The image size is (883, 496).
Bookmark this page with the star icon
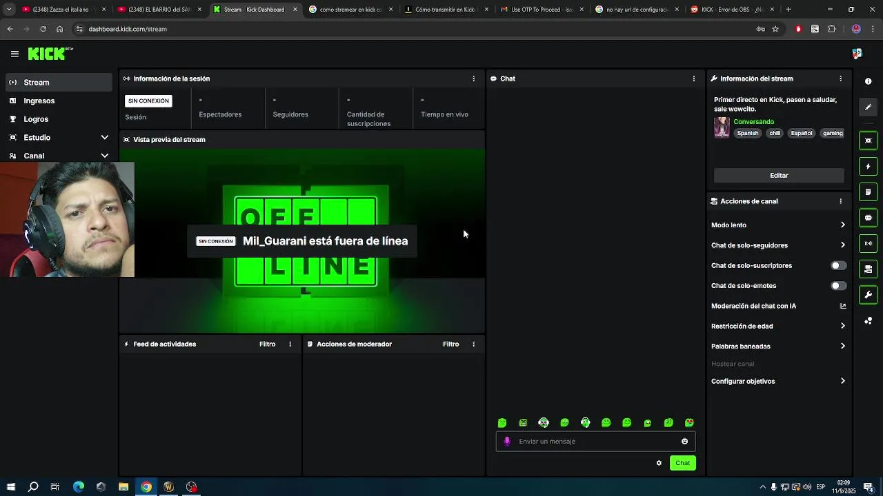[x=775, y=29]
